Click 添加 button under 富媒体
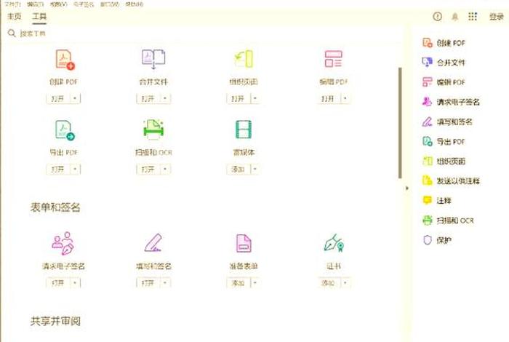 point(239,170)
